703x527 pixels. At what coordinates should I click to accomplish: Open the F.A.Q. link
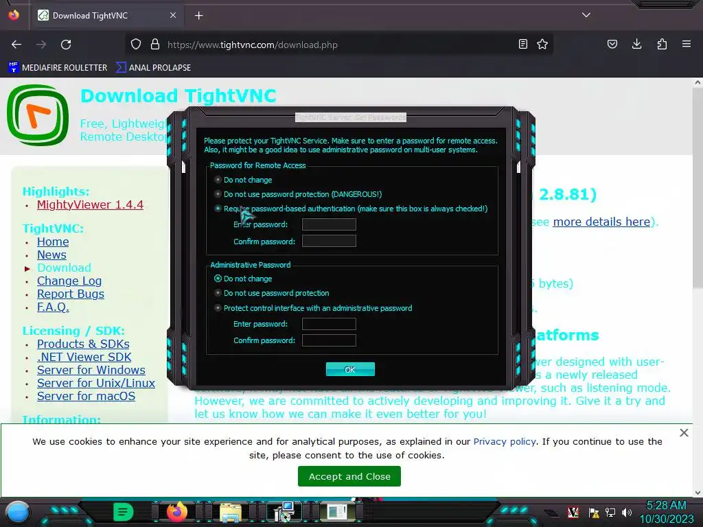coord(53,307)
